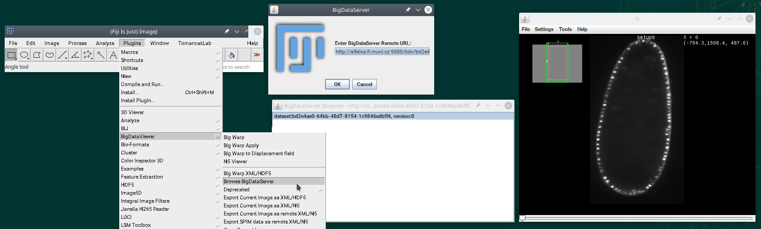Open the Process menu in ImageJ
This screenshot has width=761, height=229.
(x=77, y=43)
